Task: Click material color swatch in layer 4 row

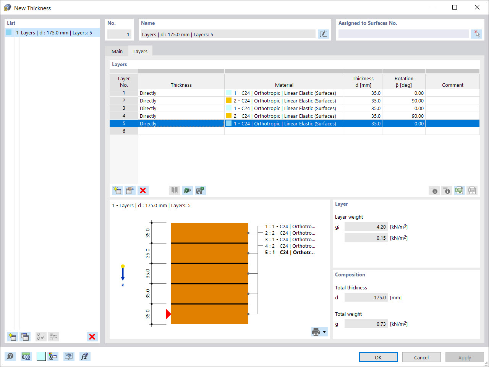Action: point(229,116)
